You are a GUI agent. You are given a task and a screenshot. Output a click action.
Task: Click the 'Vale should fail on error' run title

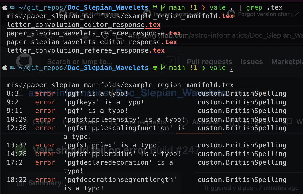(84, 150)
